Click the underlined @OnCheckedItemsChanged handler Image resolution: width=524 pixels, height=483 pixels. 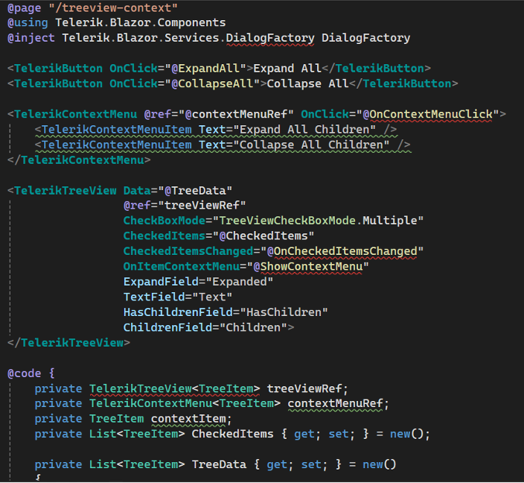pyautogui.click(x=342, y=251)
